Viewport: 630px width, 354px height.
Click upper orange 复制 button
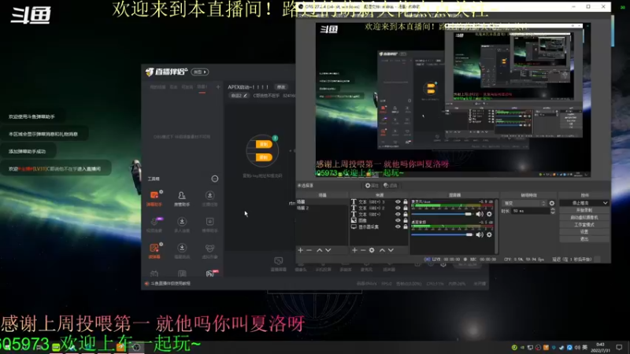pyautogui.click(x=264, y=144)
